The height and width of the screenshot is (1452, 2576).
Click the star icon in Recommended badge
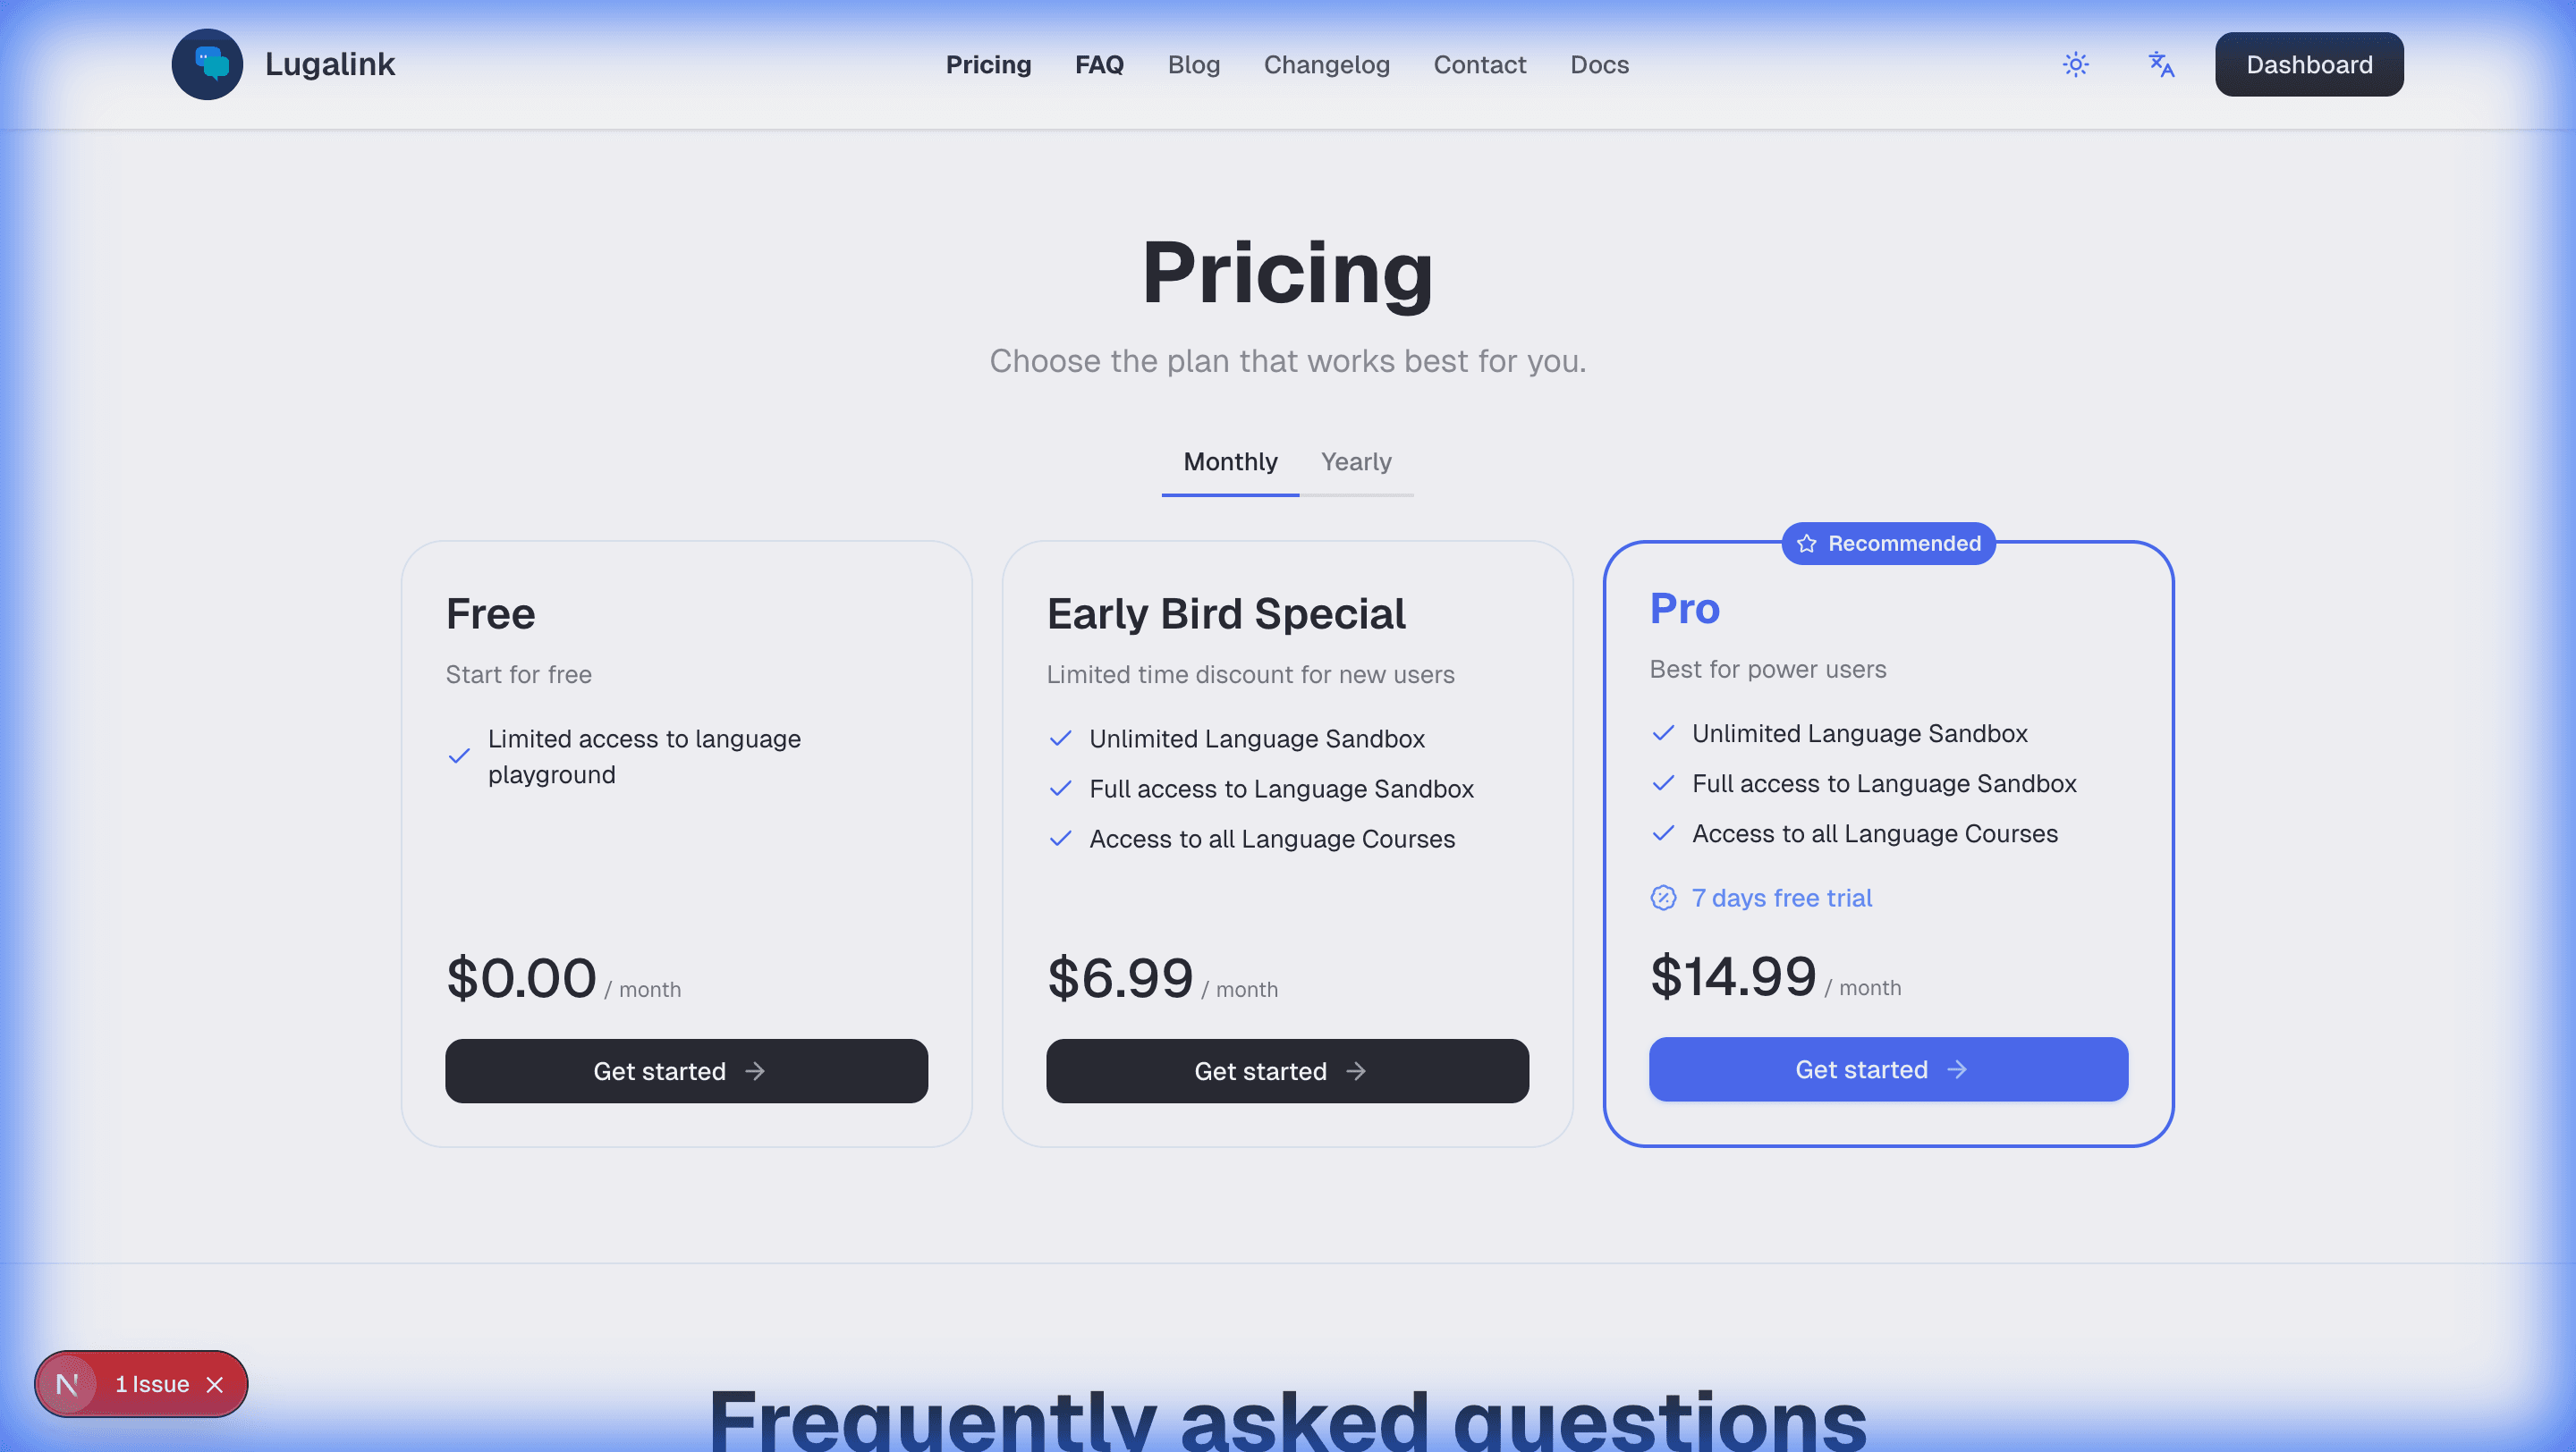(x=1807, y=543)
